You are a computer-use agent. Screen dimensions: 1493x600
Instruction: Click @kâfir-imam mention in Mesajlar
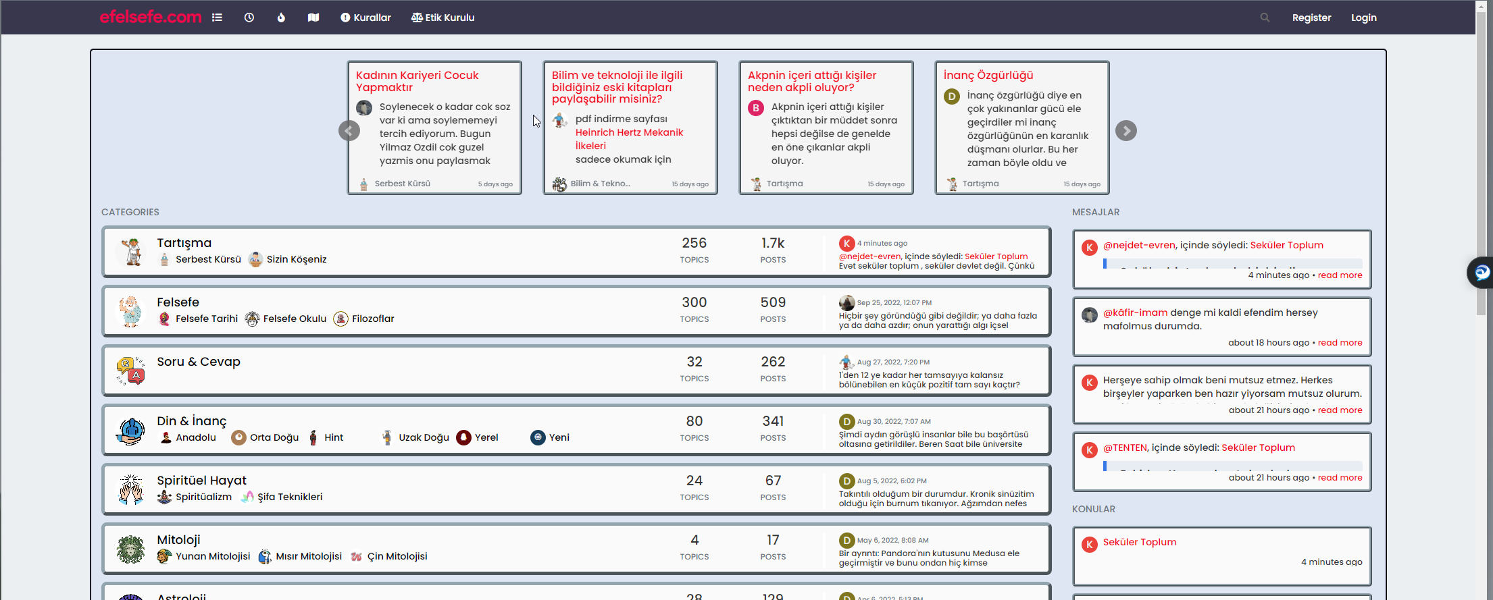click(1135, 312)
